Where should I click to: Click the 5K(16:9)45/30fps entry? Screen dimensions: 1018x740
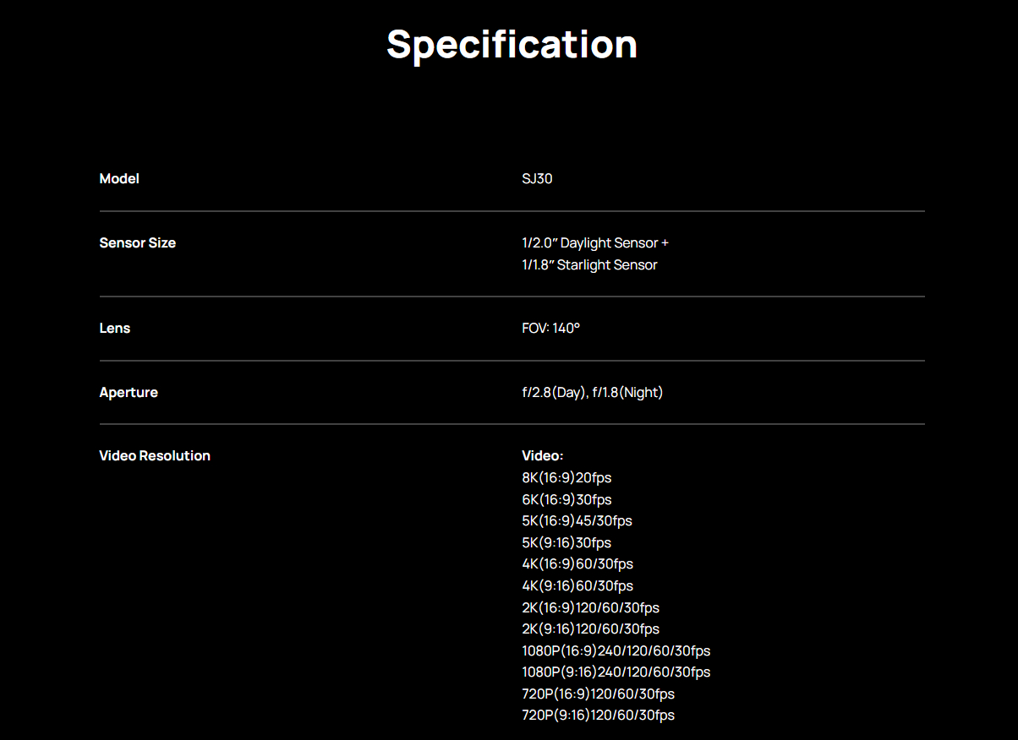pyautogui.click(x=577, y=521)
